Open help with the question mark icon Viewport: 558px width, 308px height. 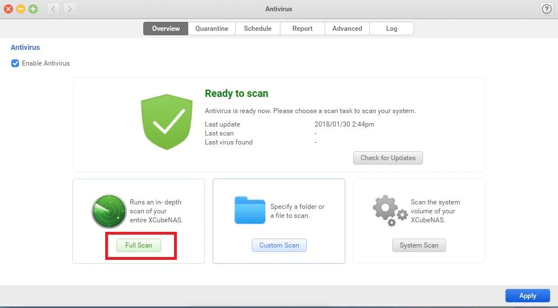click(546, 9)
